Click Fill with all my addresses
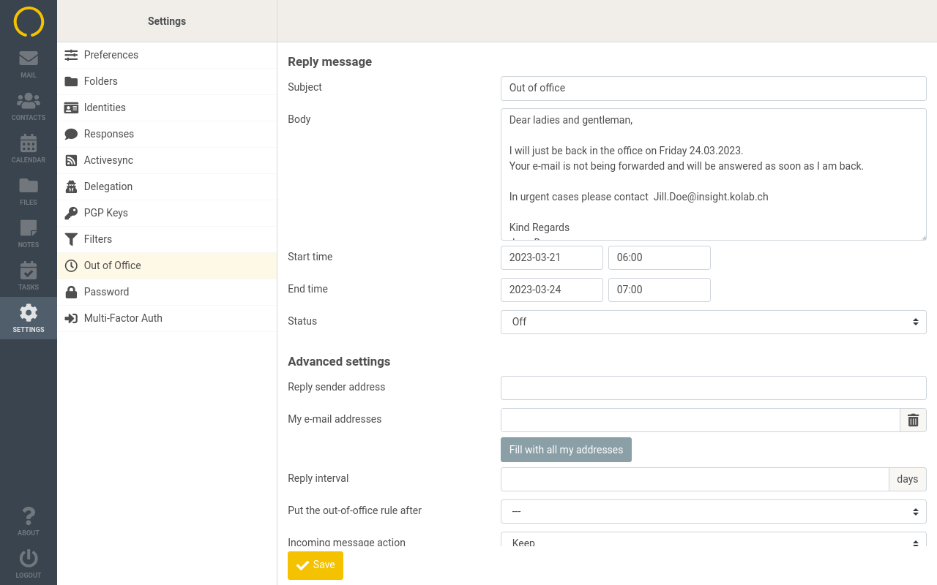 (566, 450)
